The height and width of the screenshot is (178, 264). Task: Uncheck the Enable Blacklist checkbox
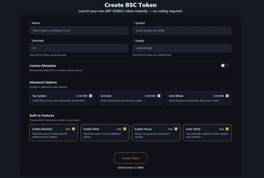[x=73, y=129]
